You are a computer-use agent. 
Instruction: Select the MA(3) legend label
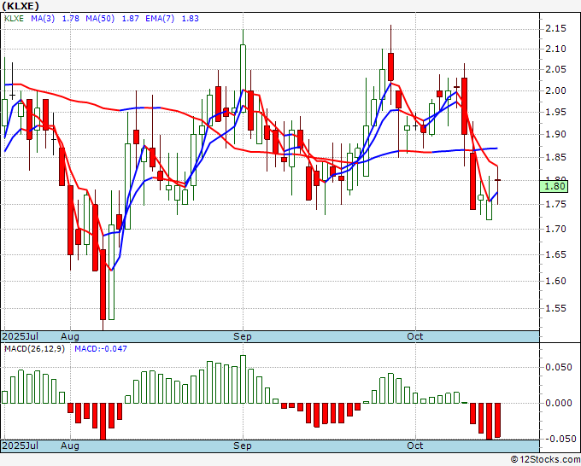point(43,19)
